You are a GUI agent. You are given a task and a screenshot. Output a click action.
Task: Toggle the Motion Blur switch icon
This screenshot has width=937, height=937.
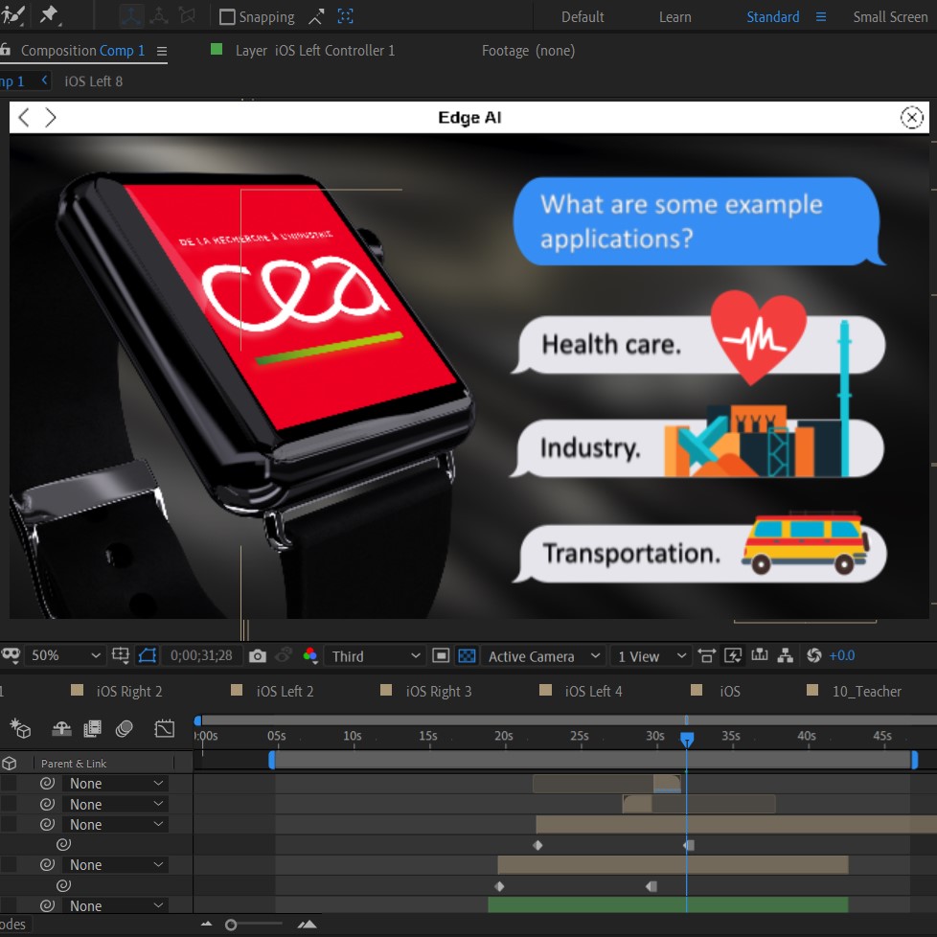click(x=124, y=728)
